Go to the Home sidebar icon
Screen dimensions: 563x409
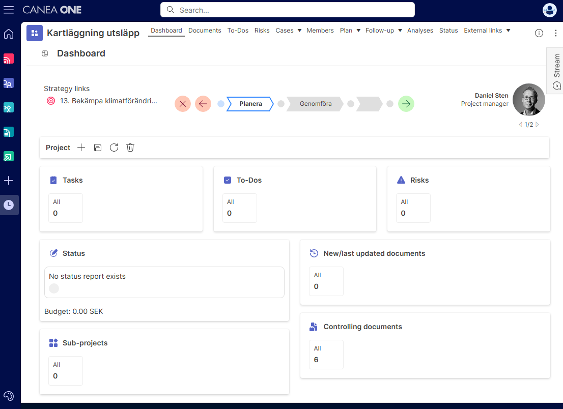click(x=9, y=34)
